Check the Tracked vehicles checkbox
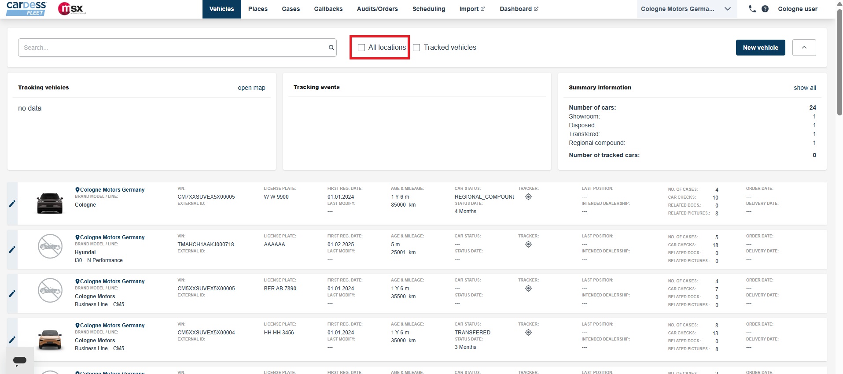The image size is (843, 374). [x=416, y=48]
